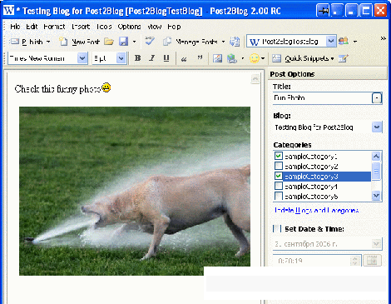Open the Times New Roman font dropdown
Viewport: 391px width, 304px height.
[82, 58]
